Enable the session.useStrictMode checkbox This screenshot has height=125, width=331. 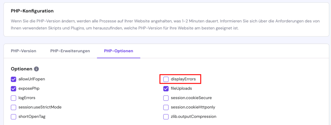click(x=14, y=107)
